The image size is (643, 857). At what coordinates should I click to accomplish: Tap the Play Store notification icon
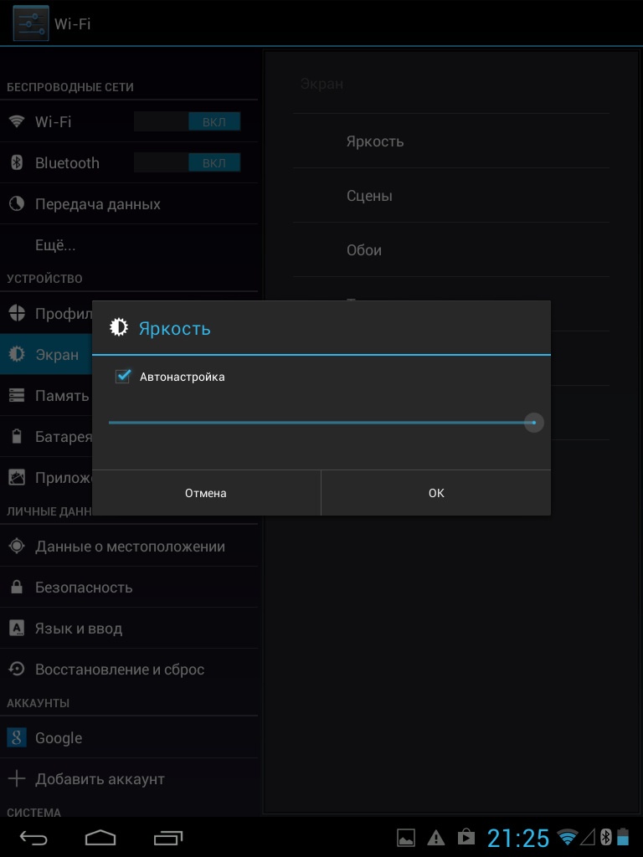pyautogui.click(x=466, y=837)
